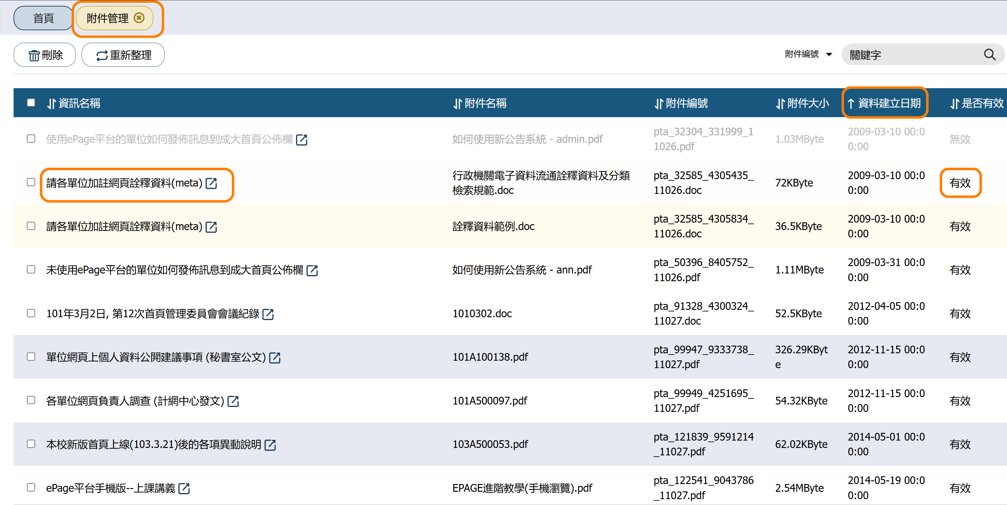The width and height of the screenshot is (1007, 505).
Task: Click the search magnifier icon
Action: click(x=989, y=55)
